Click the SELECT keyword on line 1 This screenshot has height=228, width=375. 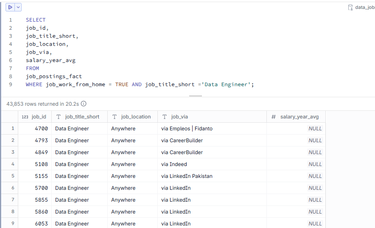pyautogui.click(x=36, y=20)
